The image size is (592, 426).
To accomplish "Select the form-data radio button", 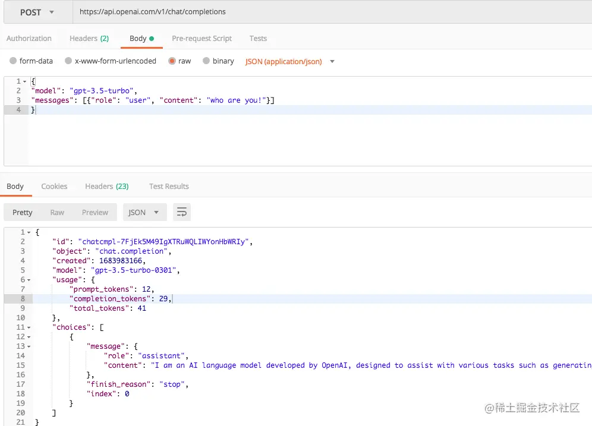I will 13,61.
